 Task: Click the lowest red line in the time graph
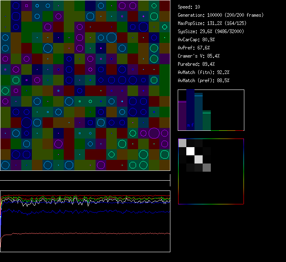(82, 233)
